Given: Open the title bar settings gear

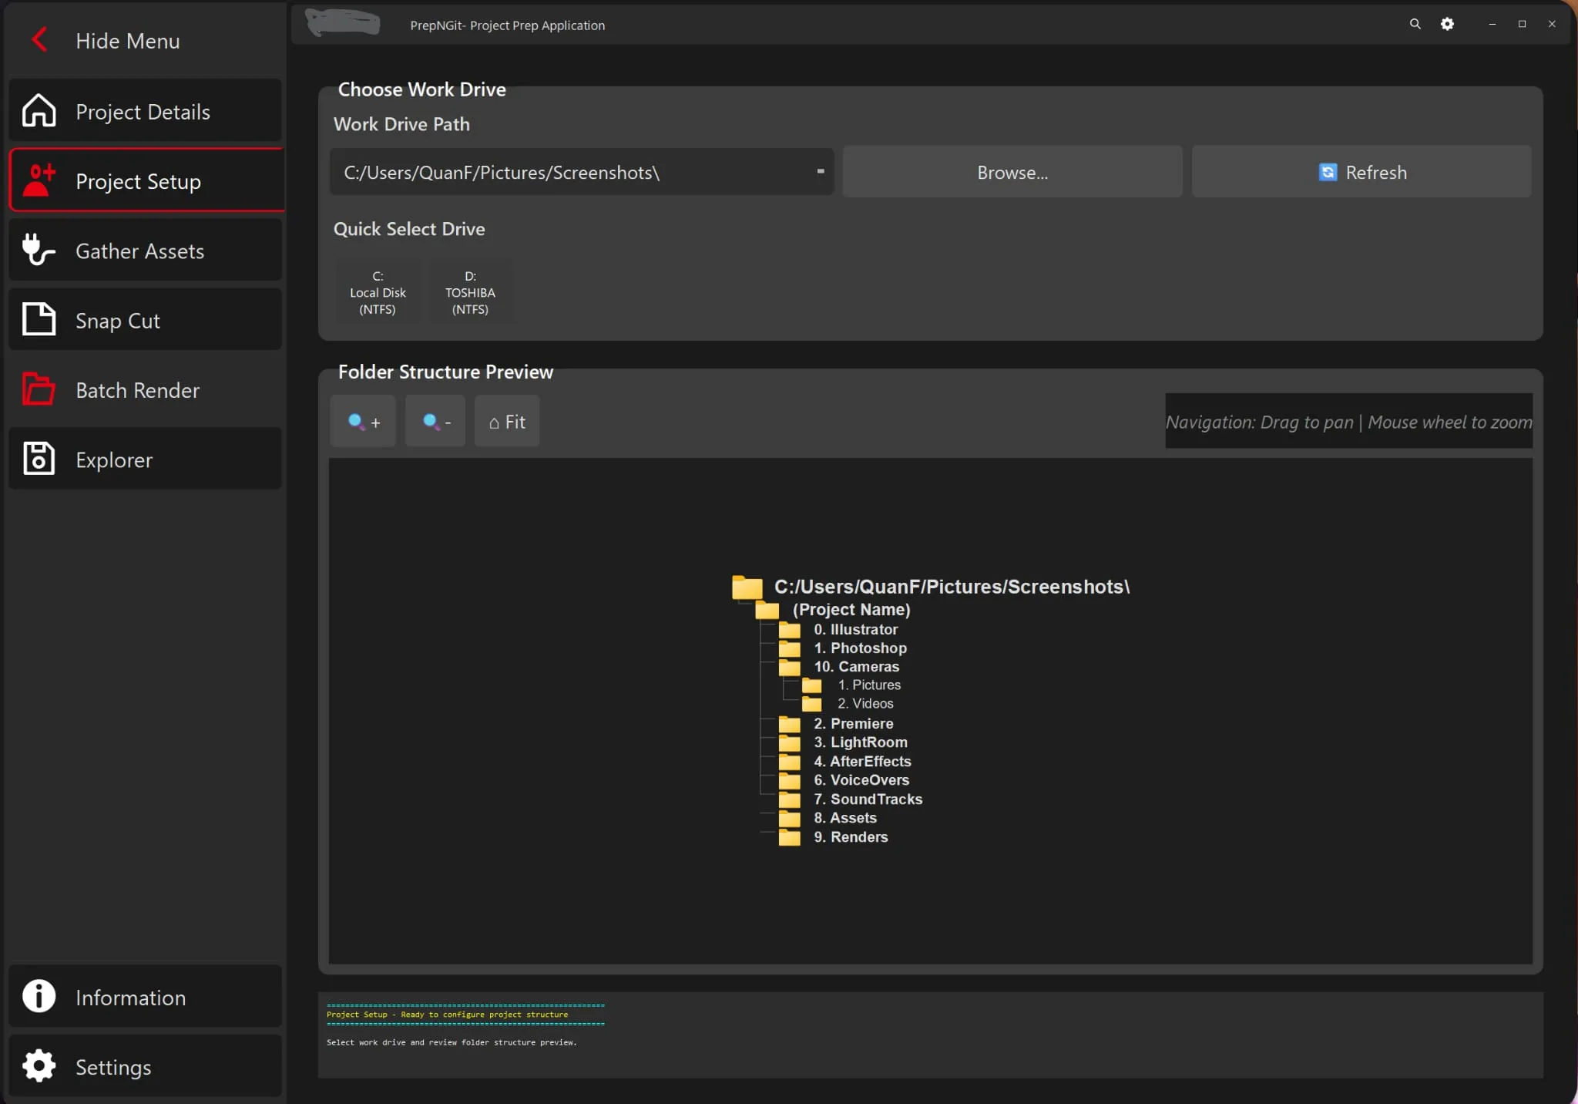Looking at the screenshot, I should (x=1447, y=24).
